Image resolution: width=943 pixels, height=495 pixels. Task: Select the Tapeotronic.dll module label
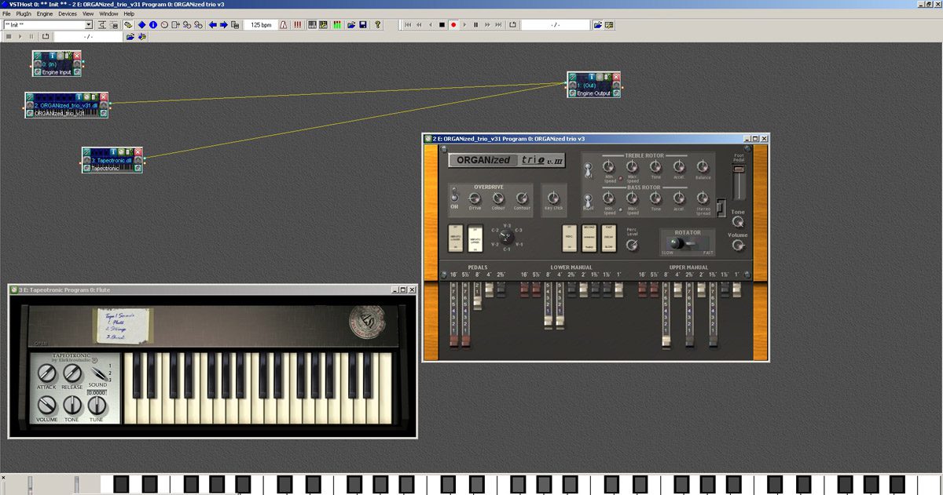pos(112,160)
